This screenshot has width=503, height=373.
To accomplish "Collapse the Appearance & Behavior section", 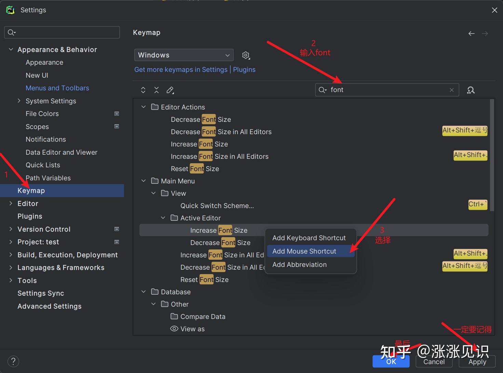I will (x=11, y=50).
